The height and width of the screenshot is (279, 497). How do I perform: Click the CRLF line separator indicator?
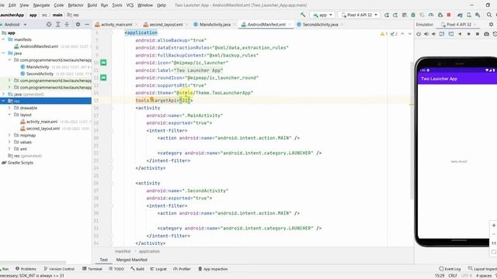(x=453, y=276)
